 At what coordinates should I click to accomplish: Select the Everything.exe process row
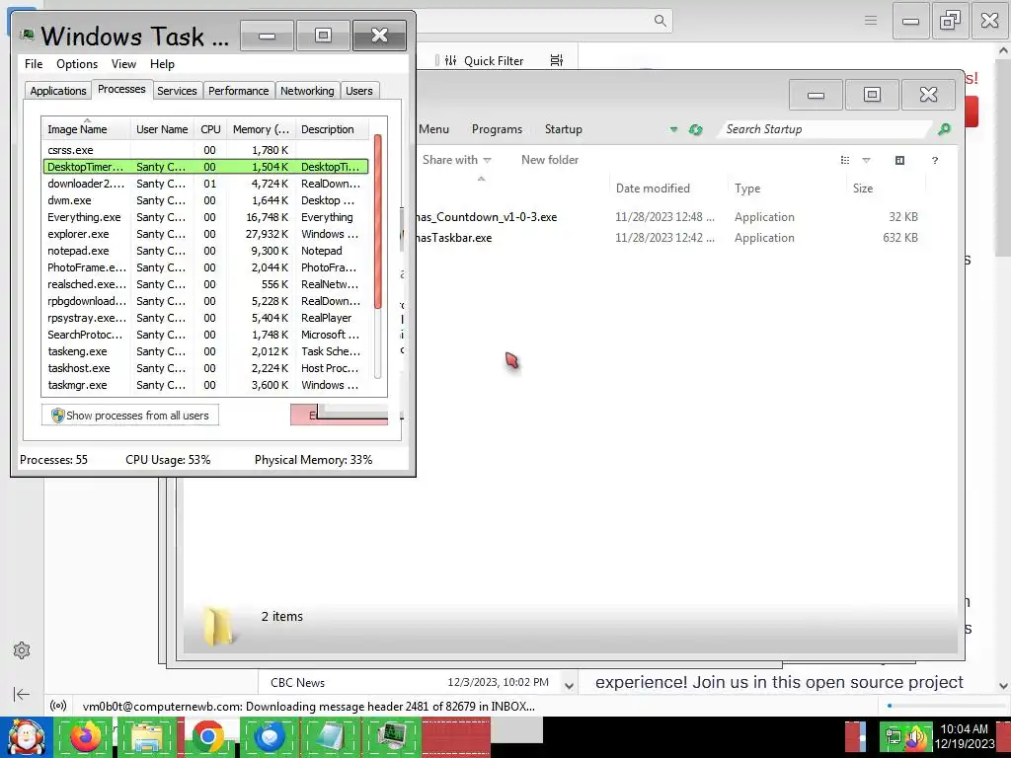tap(206, 216)
